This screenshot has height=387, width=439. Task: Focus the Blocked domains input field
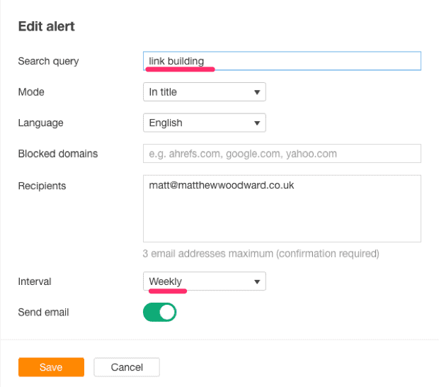click(282, 153)
